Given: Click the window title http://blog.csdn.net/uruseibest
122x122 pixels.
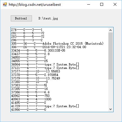Looking at the screenshot, I should click(x=35, y=5).
